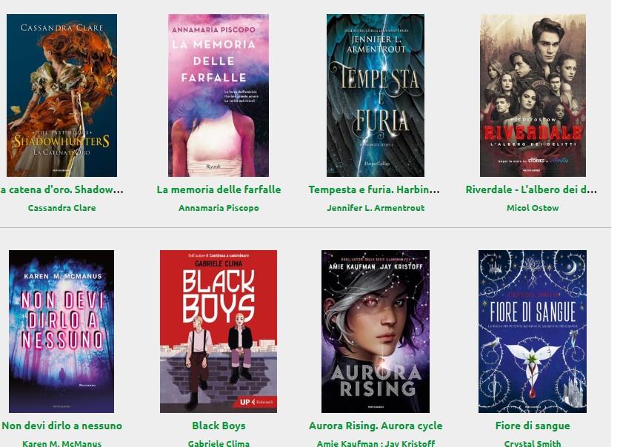Screen dimensions: 640x447
Task: Click the Black Boys title link
Action: [x=219, y=426]
